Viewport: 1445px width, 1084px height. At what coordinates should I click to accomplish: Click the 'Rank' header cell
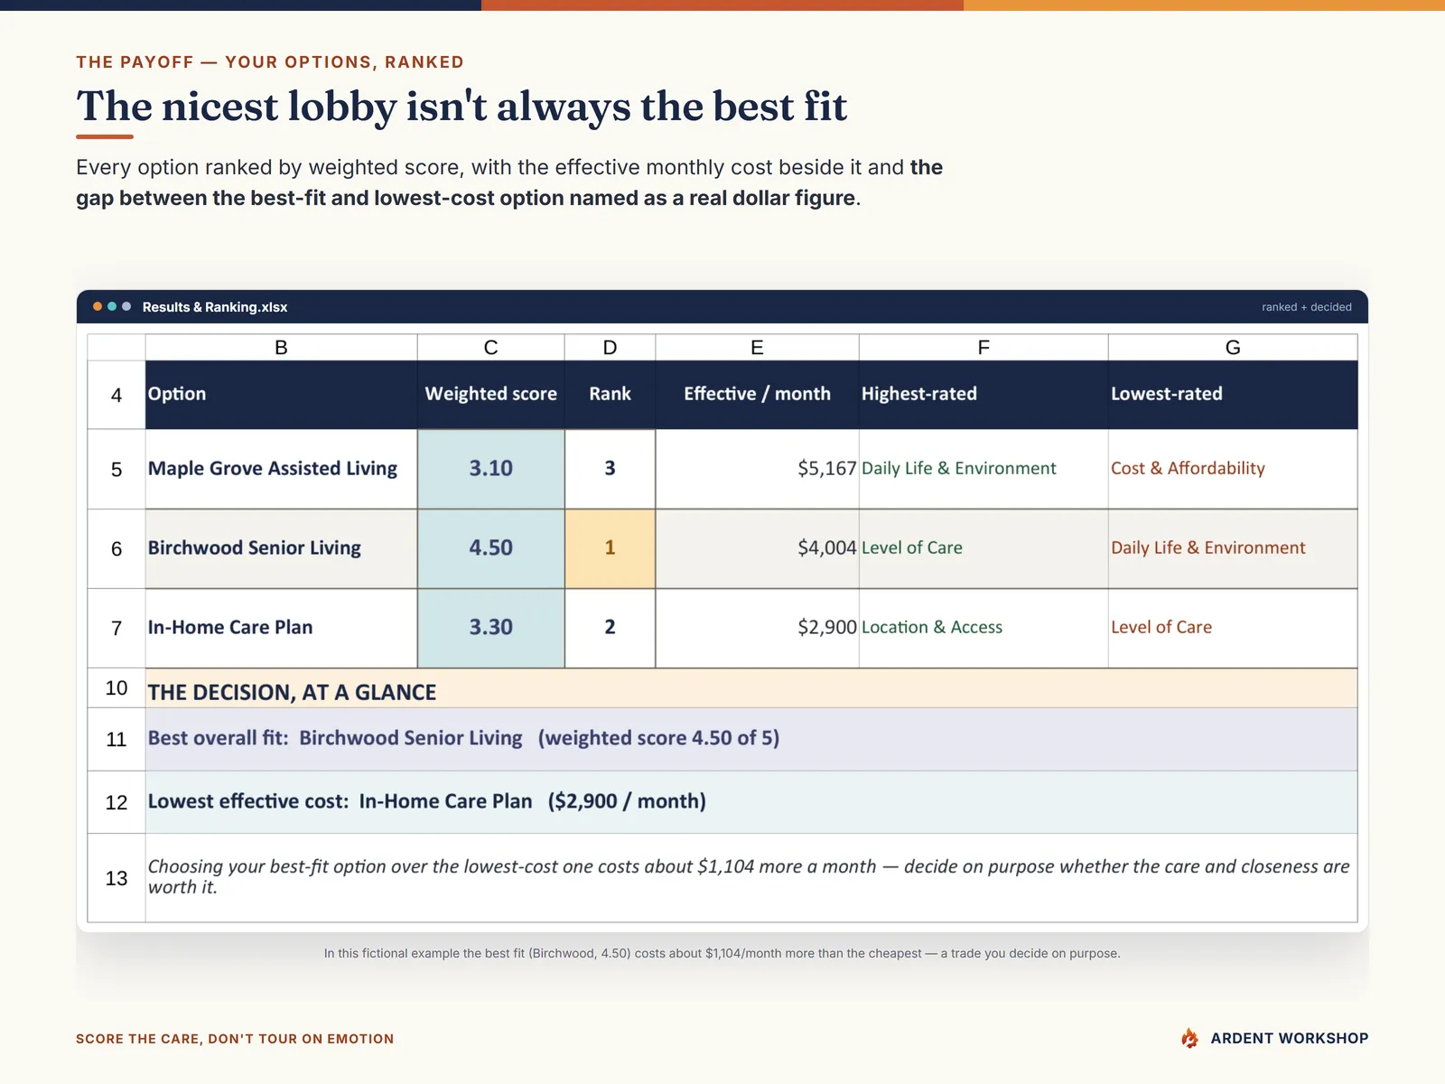(611, 395)
